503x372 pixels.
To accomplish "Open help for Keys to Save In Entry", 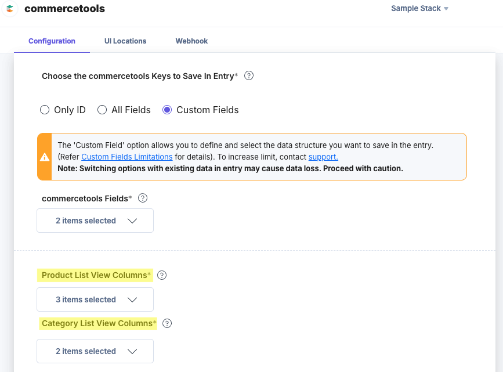I will [x=249, y=76].
